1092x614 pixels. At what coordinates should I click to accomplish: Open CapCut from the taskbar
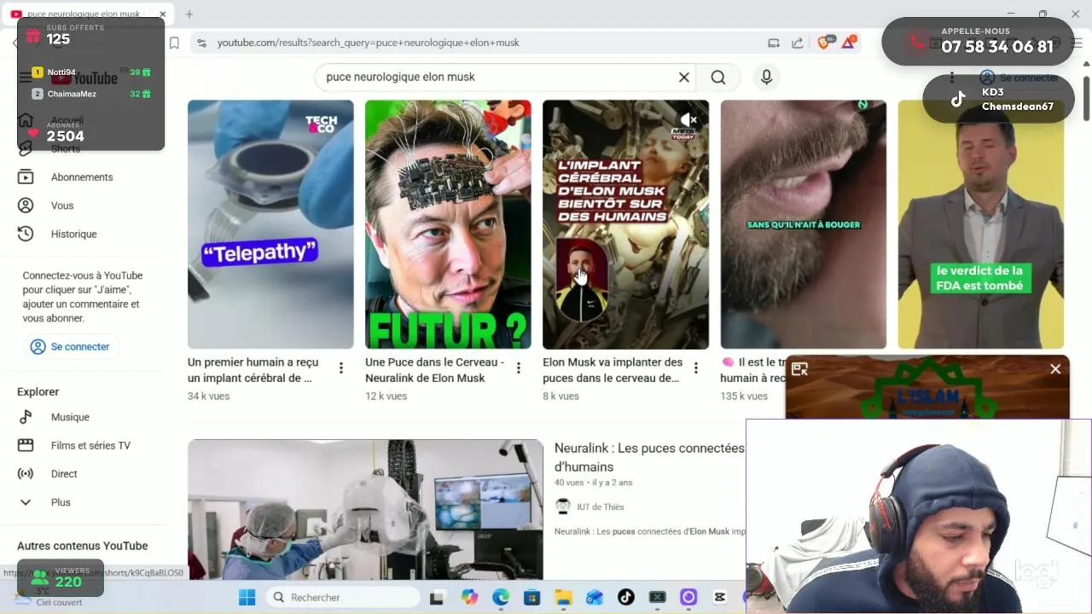coord(720,598)
